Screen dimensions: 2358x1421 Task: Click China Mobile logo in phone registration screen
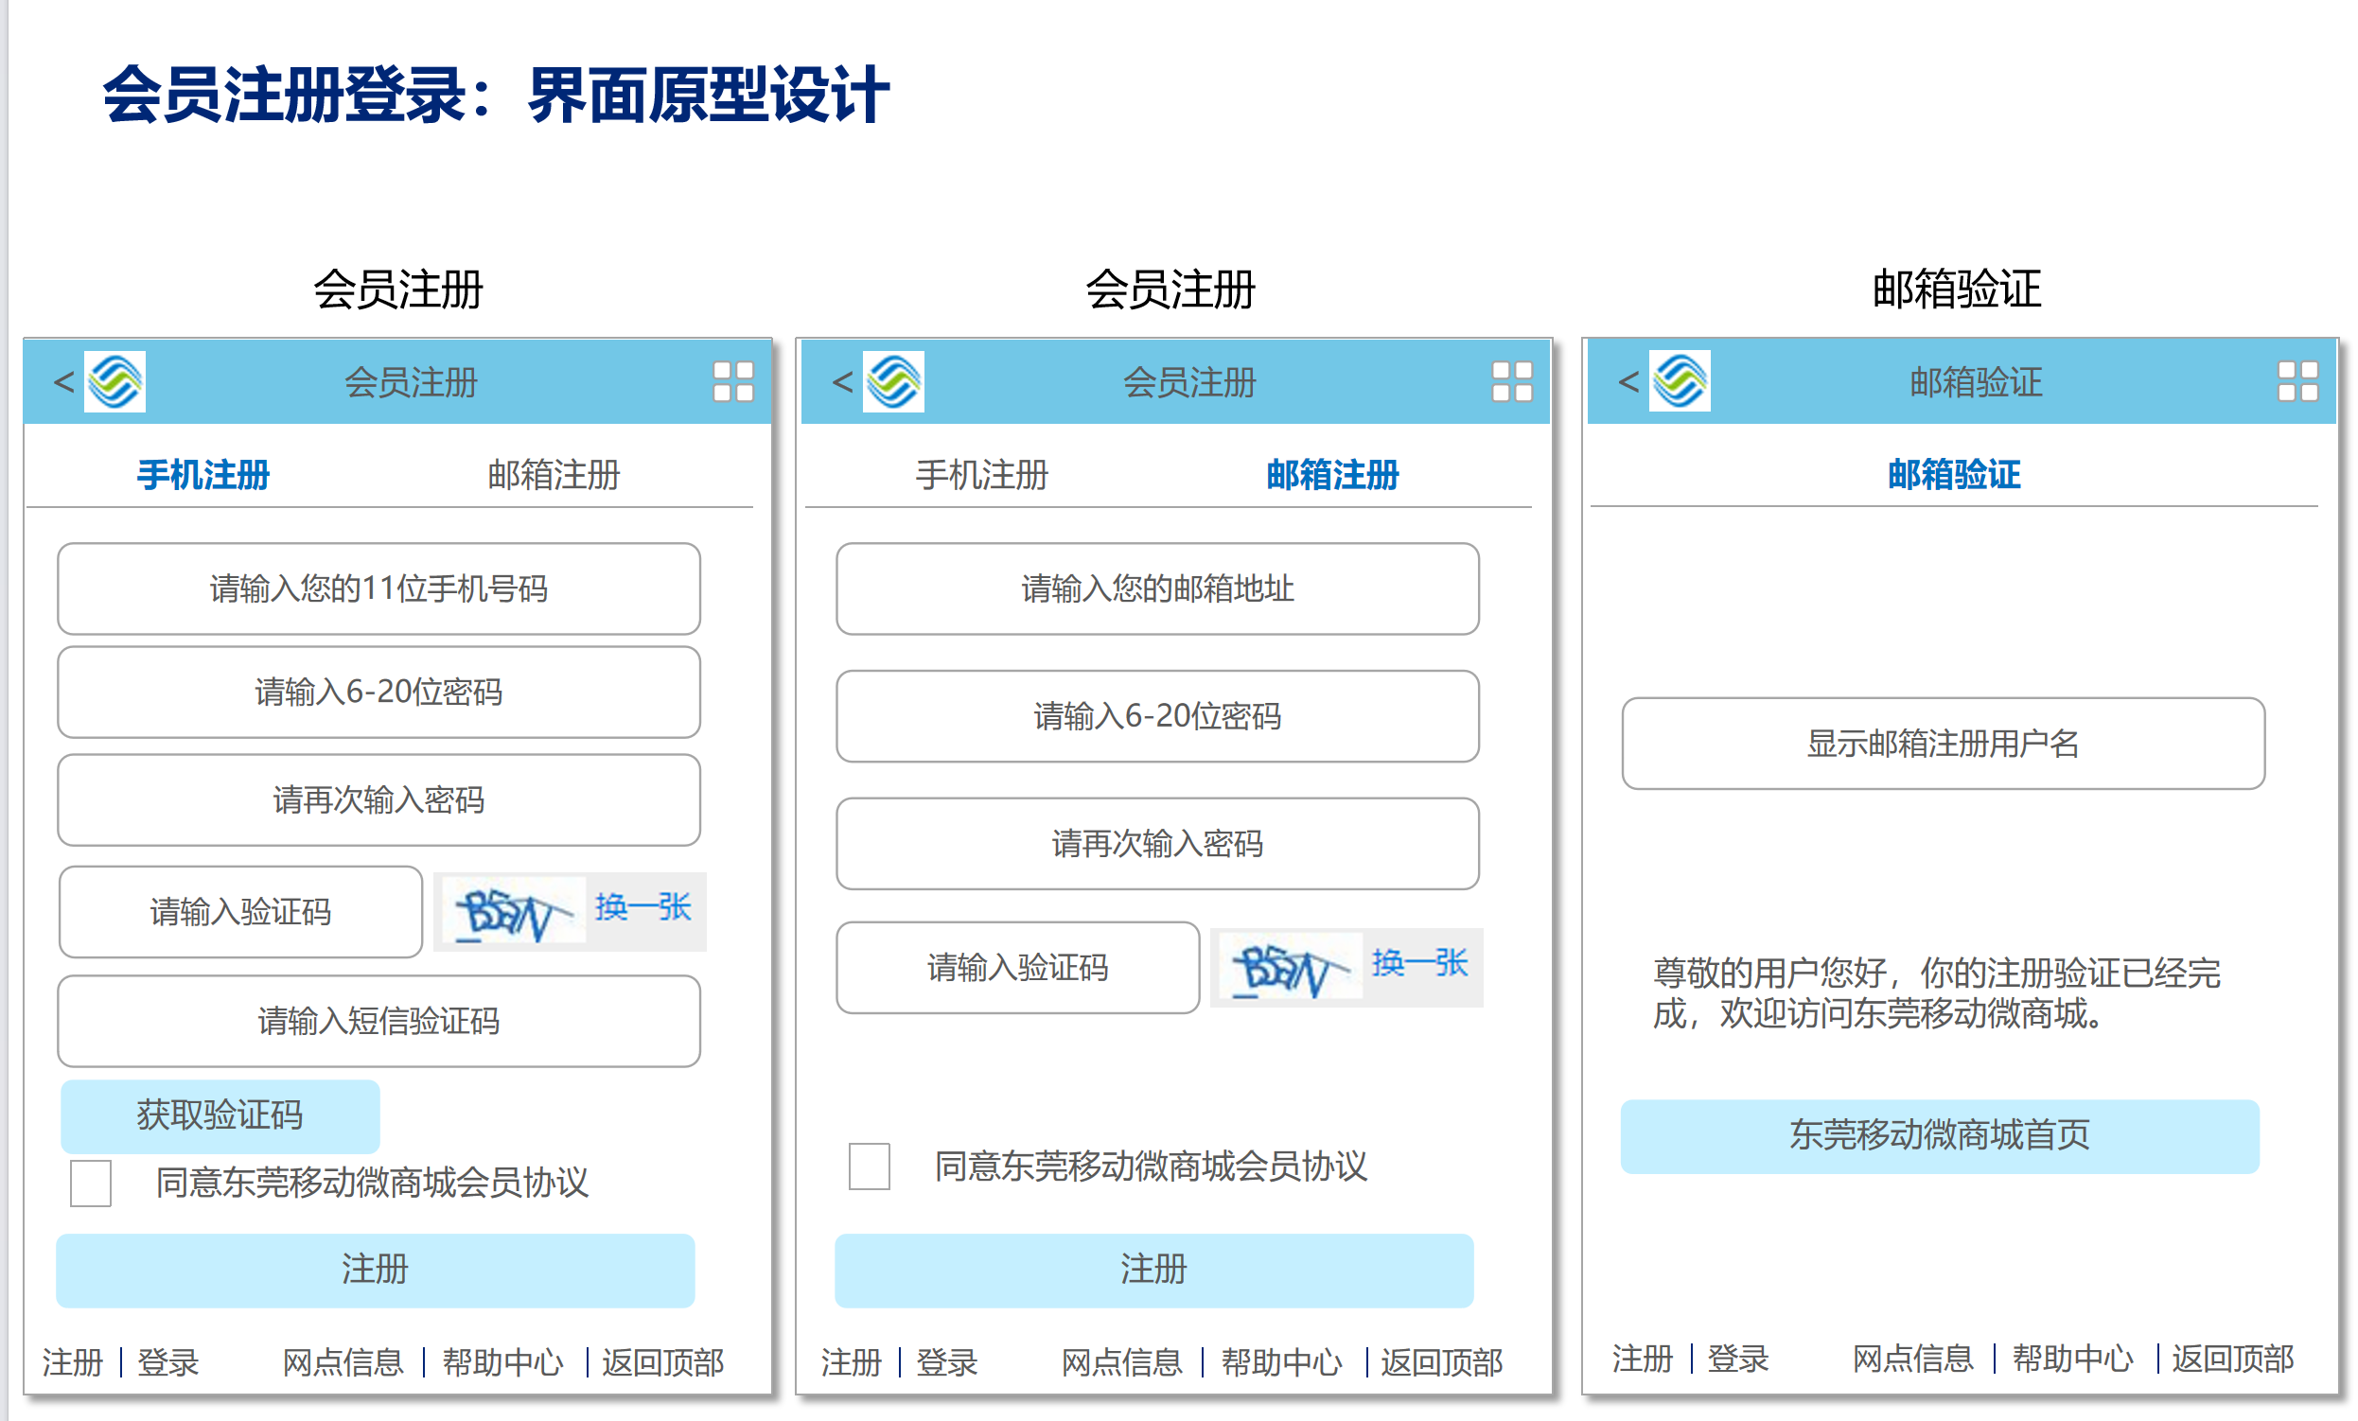pyautogui.click(x=114, y=382)
